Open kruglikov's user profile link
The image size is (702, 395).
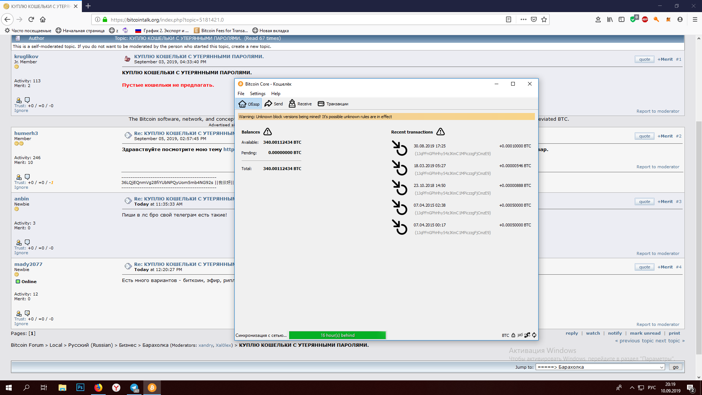[x=26, y=56]
